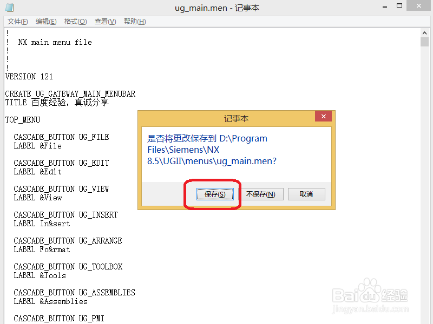Click the 'LABEL &Tools' line
Screen dimensions: 433x324
[40, 275]
